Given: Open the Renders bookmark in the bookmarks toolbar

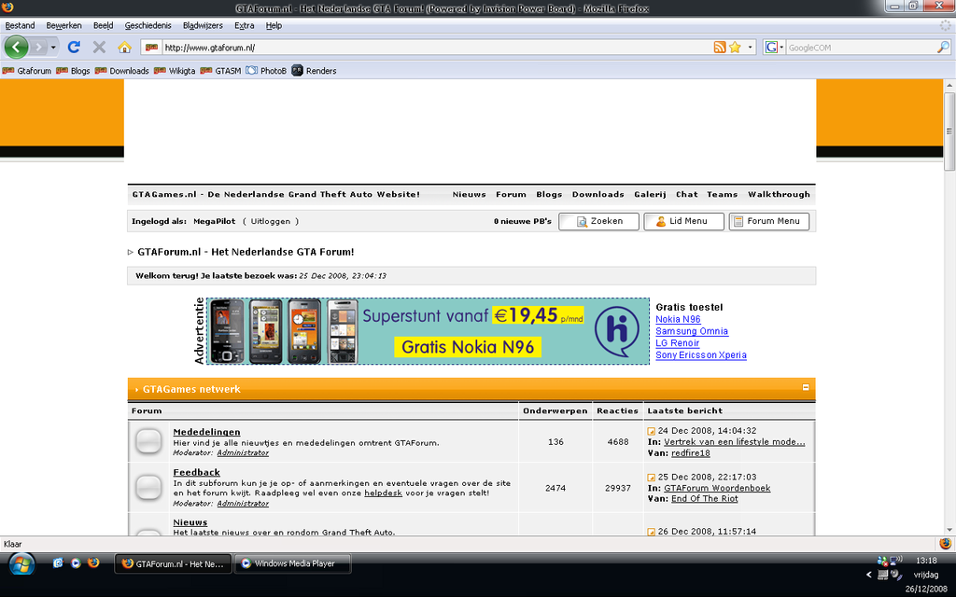Looking at the screenshot, I should (x=314, y=71).
